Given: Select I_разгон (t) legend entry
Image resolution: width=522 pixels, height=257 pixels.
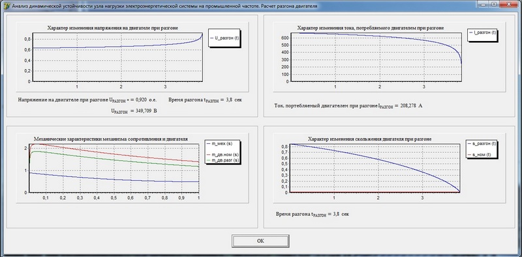Looking at the screenshot, I should (x=482, y=33).
